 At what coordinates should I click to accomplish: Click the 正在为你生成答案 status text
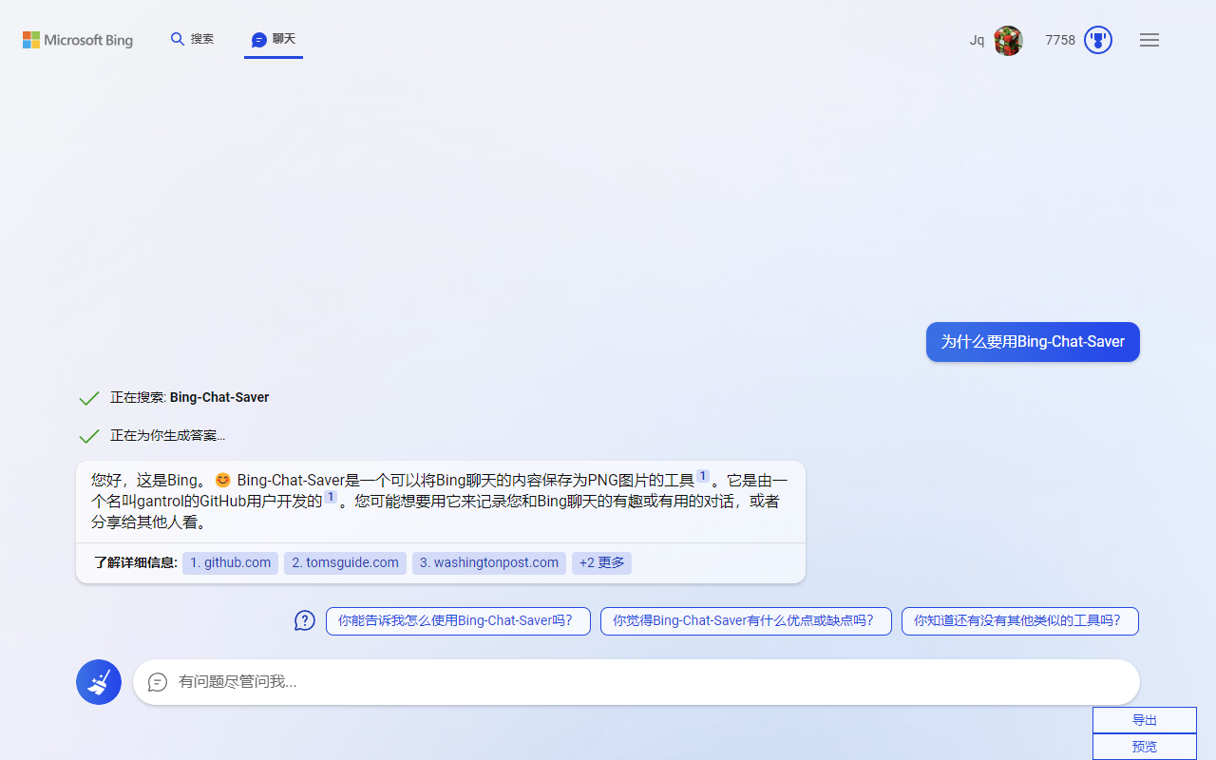(167, 435)
